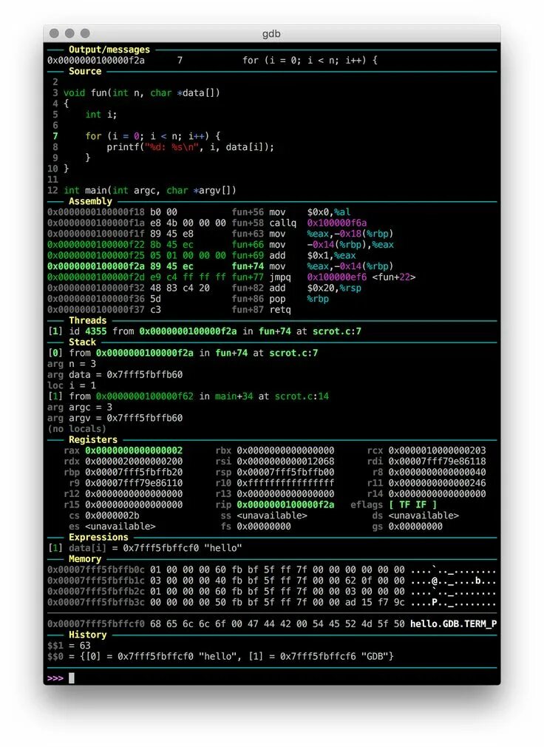This screenshot has width=544, height=747.
Task: Click memory row 0x00007fff5fbffb3c
Action: [x=272, y=602]
